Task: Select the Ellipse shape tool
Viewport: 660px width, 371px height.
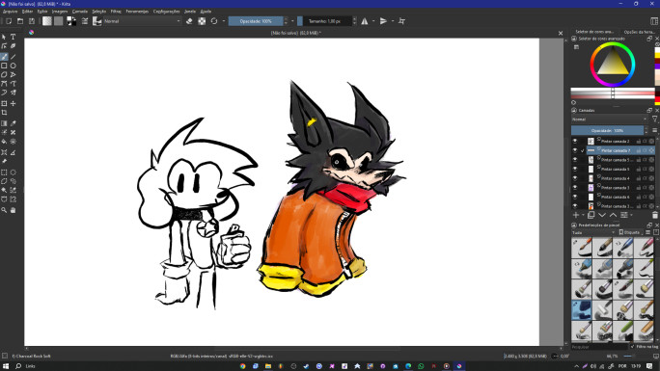Action: 14,66
